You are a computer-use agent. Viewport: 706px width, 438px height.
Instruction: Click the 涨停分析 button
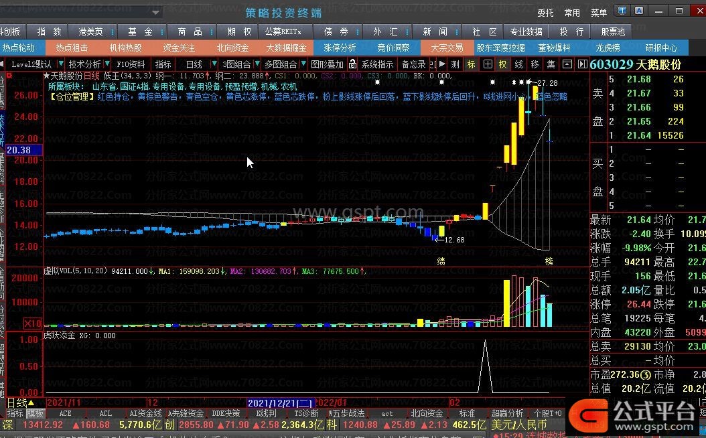pos(340,48)
